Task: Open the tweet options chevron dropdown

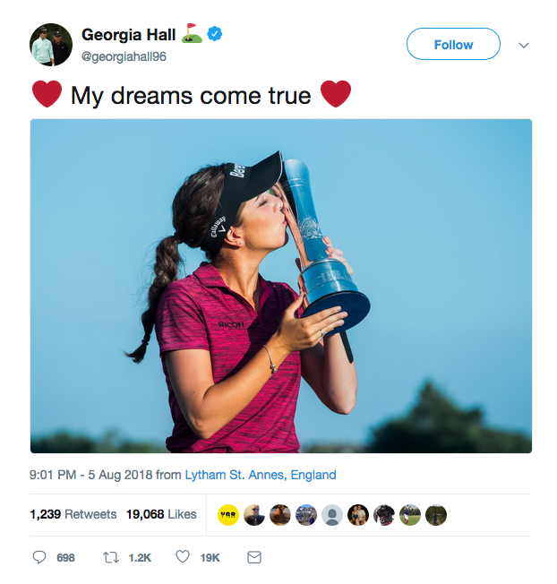Action: pyautogui.click(x=524, y=45)
